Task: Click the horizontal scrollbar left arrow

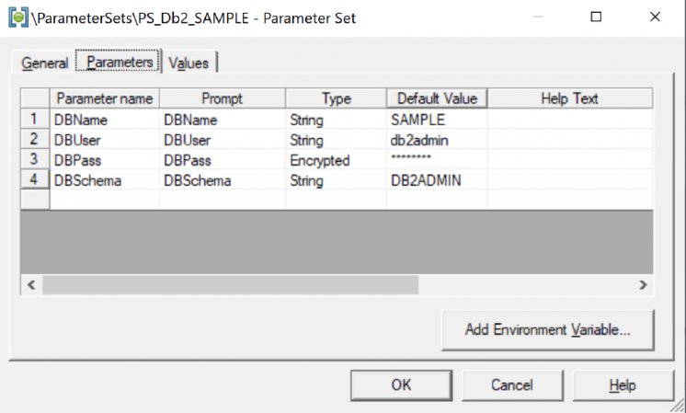Action: (x=31, y=285)
